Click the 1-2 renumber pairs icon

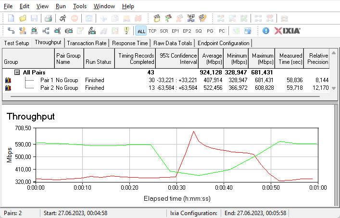pos(126,31)
